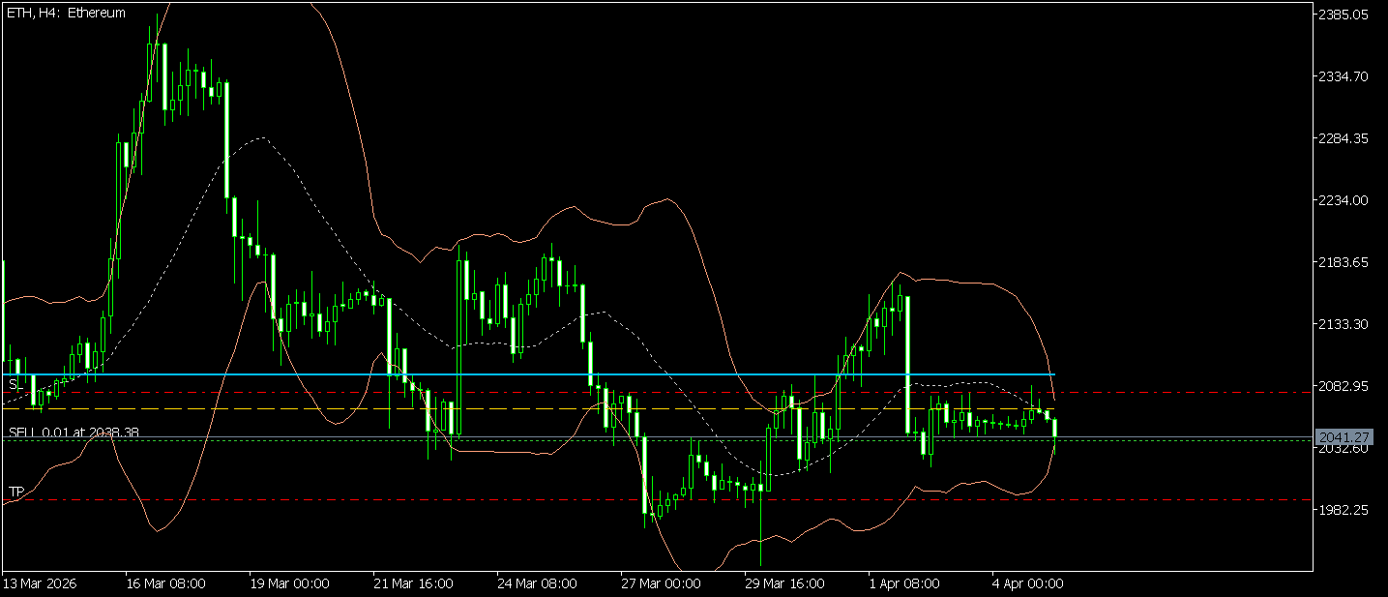
Task: Click the "4 Apr 00:00" time label
Action: click(x=1028, y=584)
